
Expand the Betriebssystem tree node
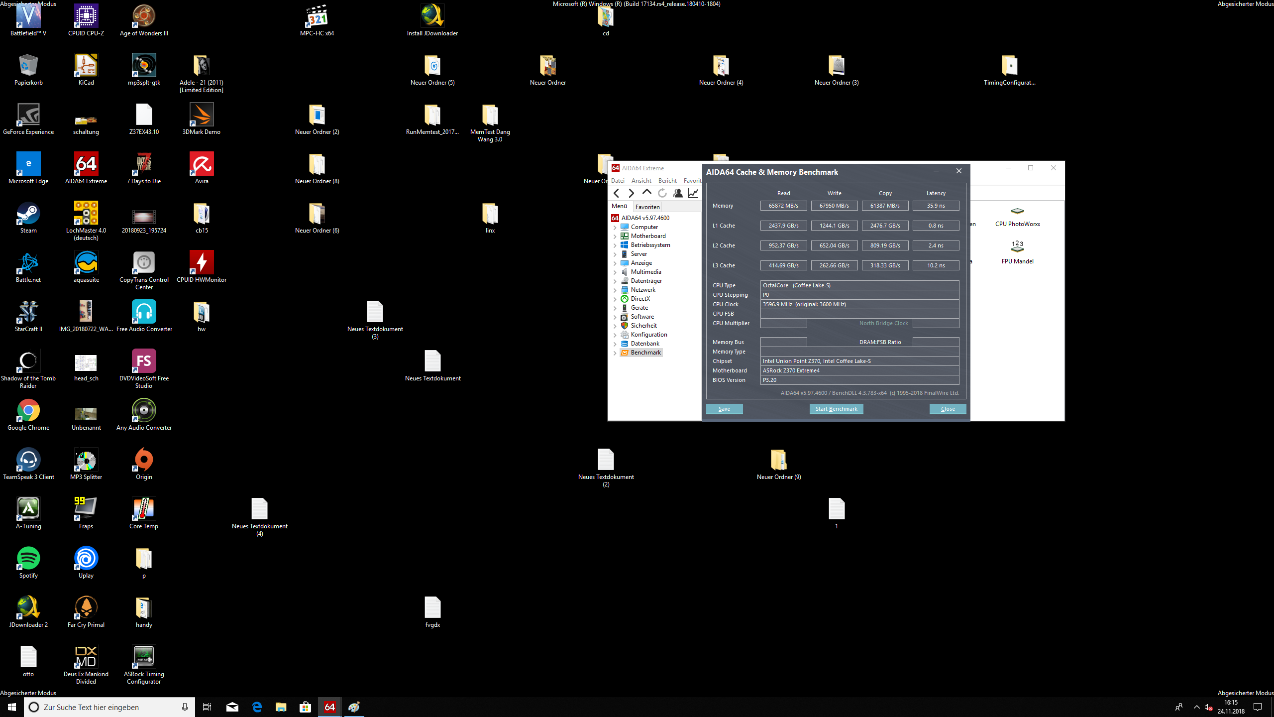tap(615, 245)
